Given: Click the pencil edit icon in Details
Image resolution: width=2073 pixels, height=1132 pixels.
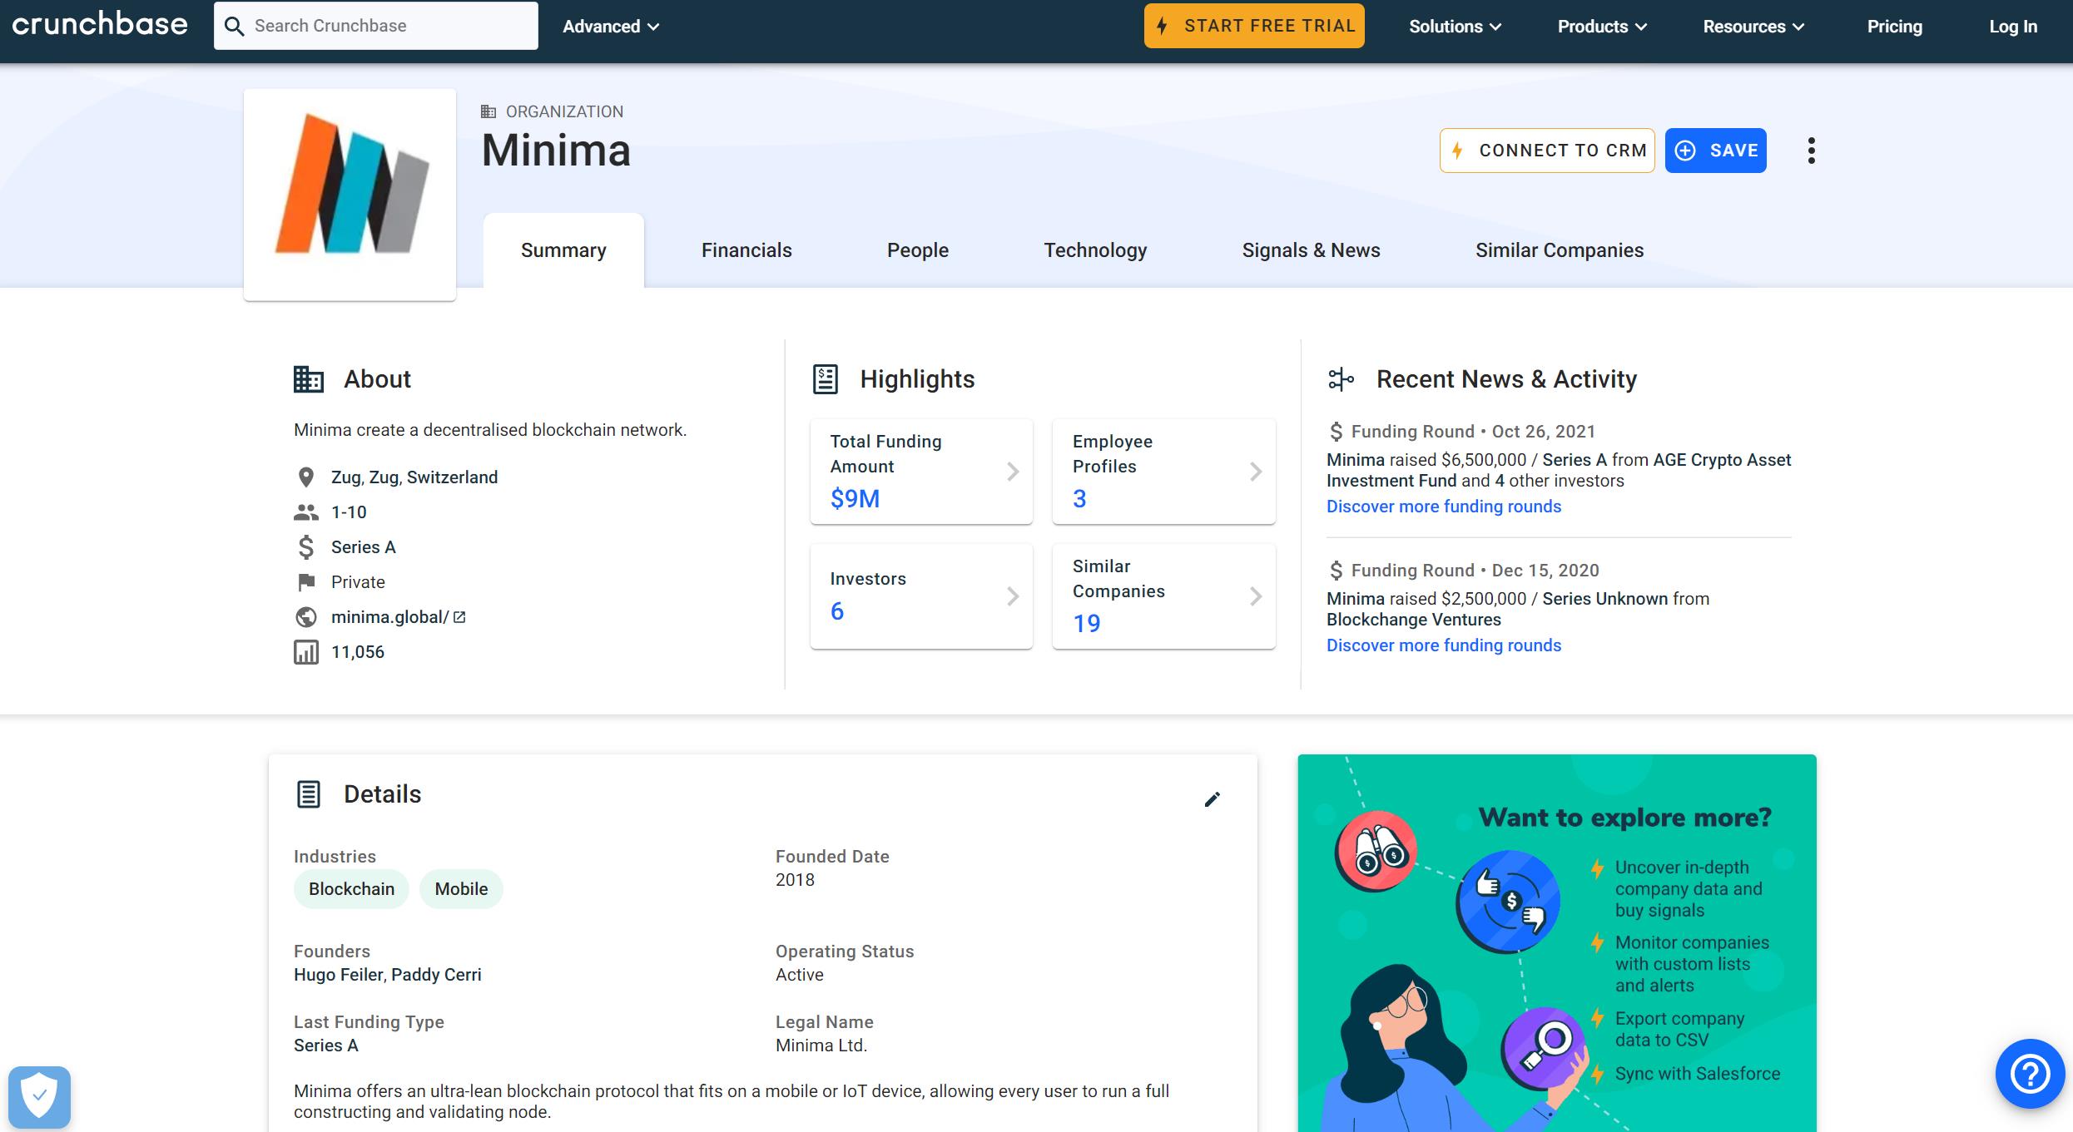Looking at the screenshot, I should (x=1213, y=799).
